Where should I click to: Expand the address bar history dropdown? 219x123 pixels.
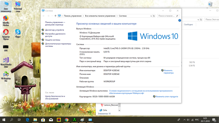[151, 16]
